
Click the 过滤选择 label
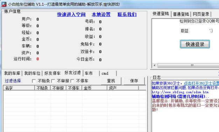pos(13,81)
